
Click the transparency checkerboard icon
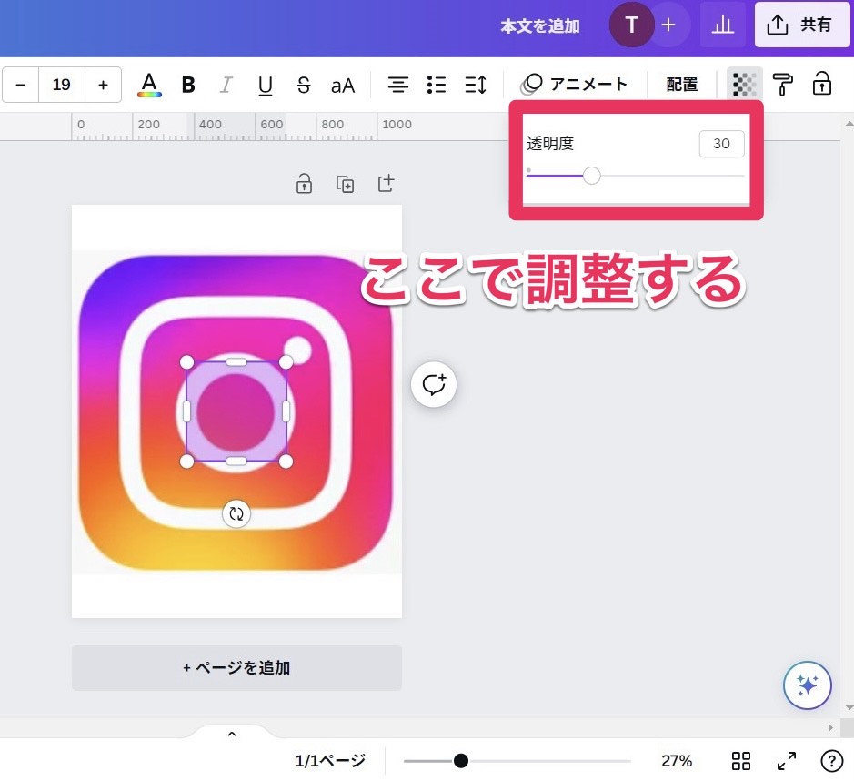[x=744, y=85]
